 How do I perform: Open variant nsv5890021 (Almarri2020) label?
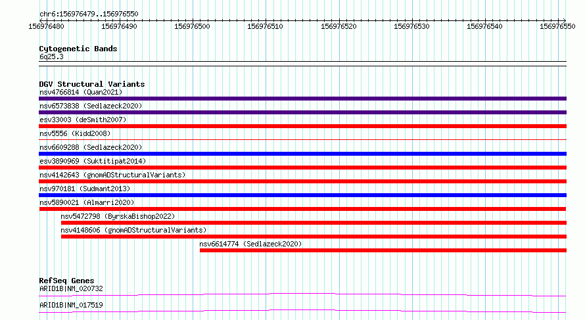coord(87,202)
